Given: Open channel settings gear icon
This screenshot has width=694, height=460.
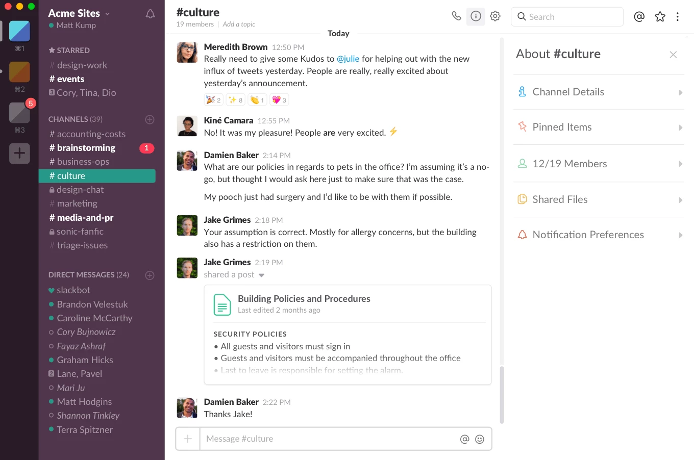Looking at the screenshot, I should pyautogui.click(x=495, y=16).
